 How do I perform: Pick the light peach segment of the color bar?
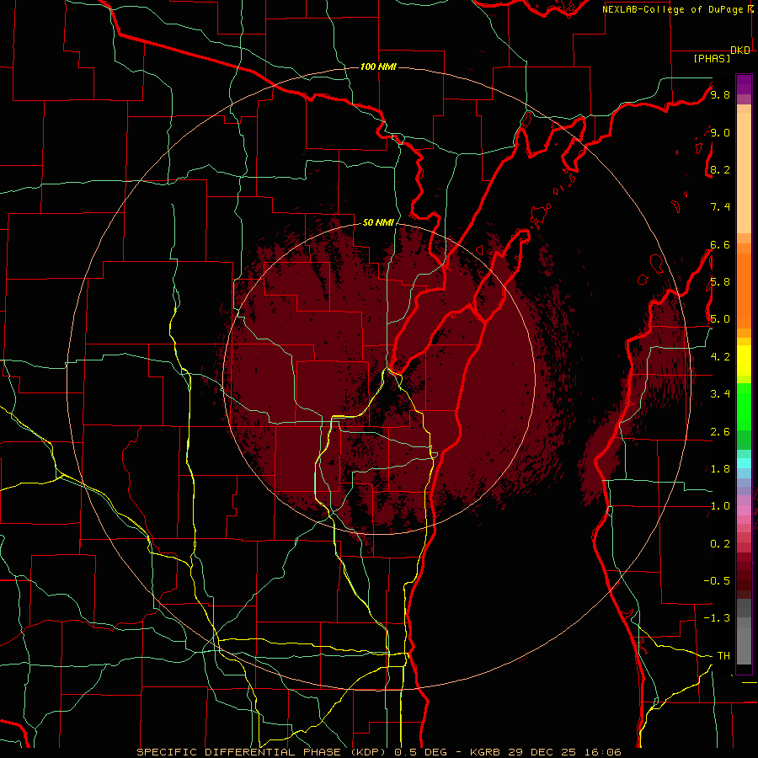744,174
